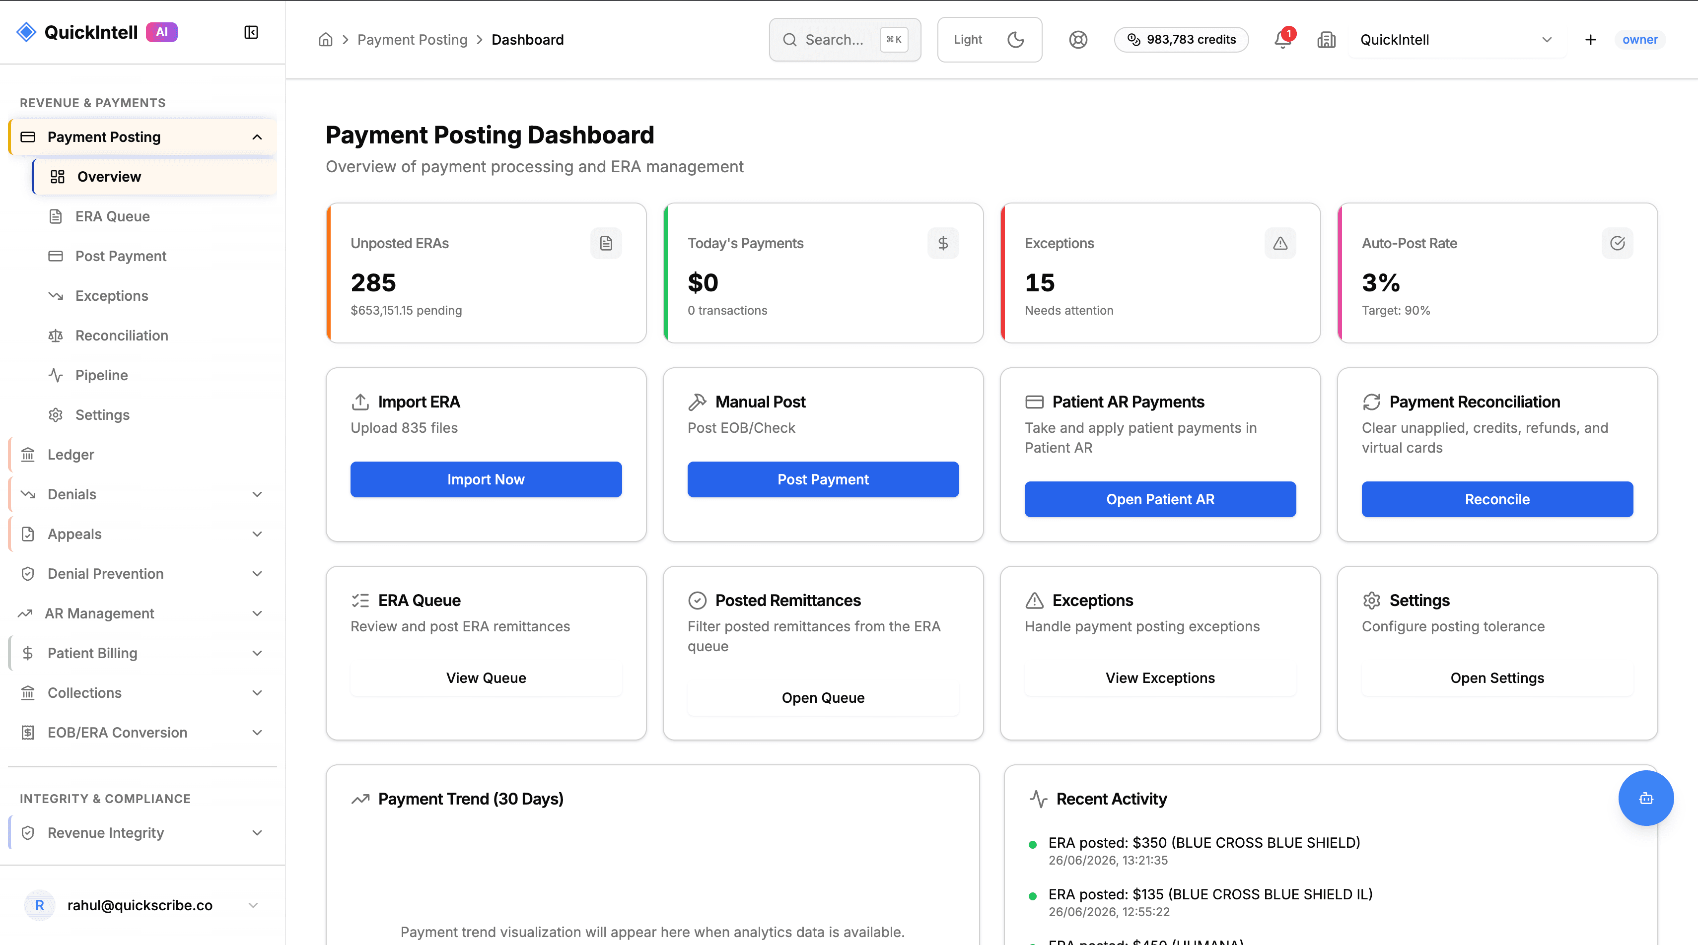Expand the Collections section
Viewport: 1698px width, 945px height.
click(x=257, y=692)
